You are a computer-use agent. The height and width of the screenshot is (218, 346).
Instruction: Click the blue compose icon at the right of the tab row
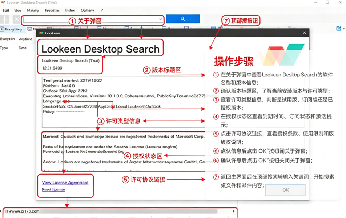click(338, 29)
